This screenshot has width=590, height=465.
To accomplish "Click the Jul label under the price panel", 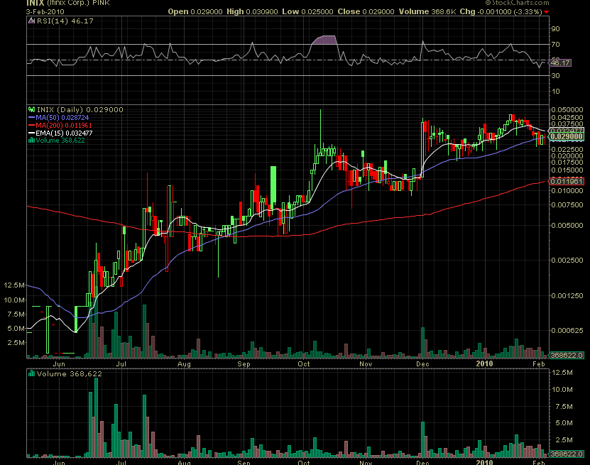I will (121, 363).
